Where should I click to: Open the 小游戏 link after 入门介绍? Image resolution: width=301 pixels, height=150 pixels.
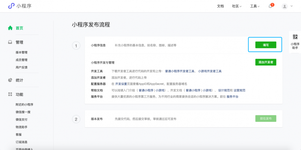(x=160, y=90)
